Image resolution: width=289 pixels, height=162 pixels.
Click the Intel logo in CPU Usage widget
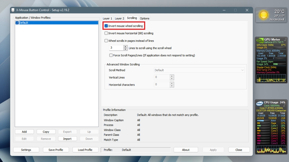click(x=260, y=103)
